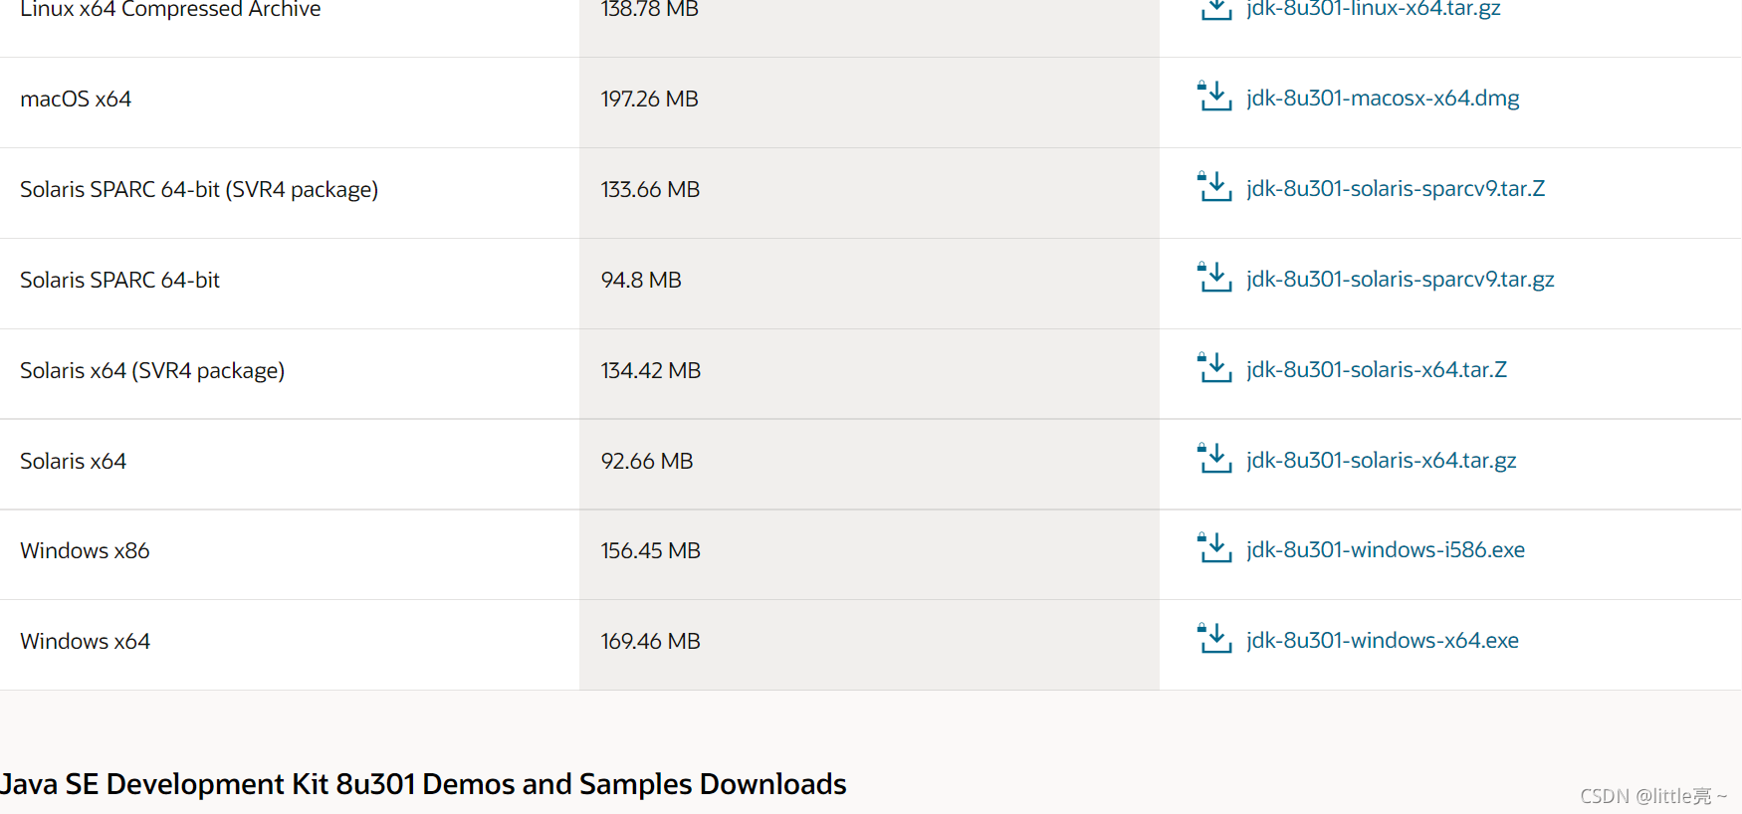Image resolution: width=1742 pixels, height=814 pixels.
Task: Select the 'Solaris x64' row label
Action: coord(73,461)
